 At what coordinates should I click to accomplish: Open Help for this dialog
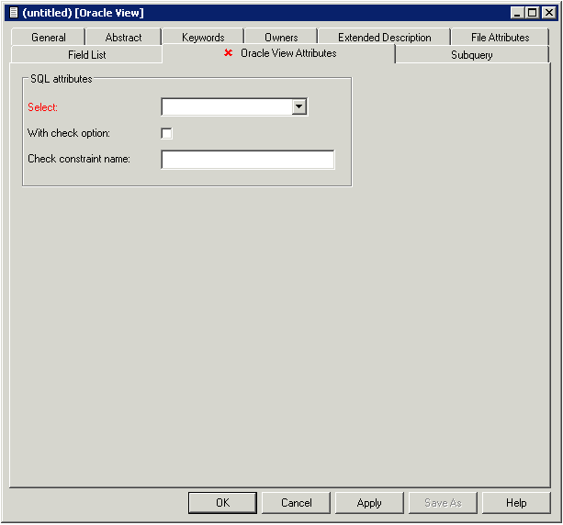coord(516,503)
